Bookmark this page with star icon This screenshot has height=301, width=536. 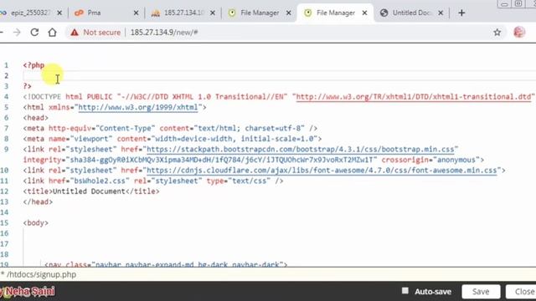497,33
